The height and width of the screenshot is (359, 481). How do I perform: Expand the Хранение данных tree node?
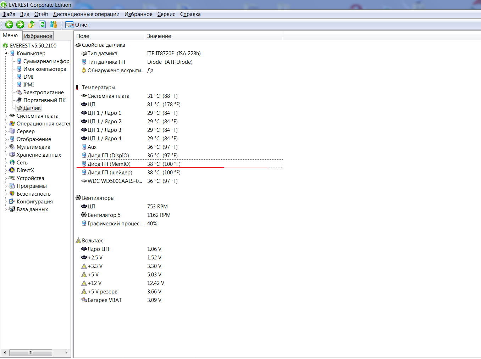click(x=6, y=155)
